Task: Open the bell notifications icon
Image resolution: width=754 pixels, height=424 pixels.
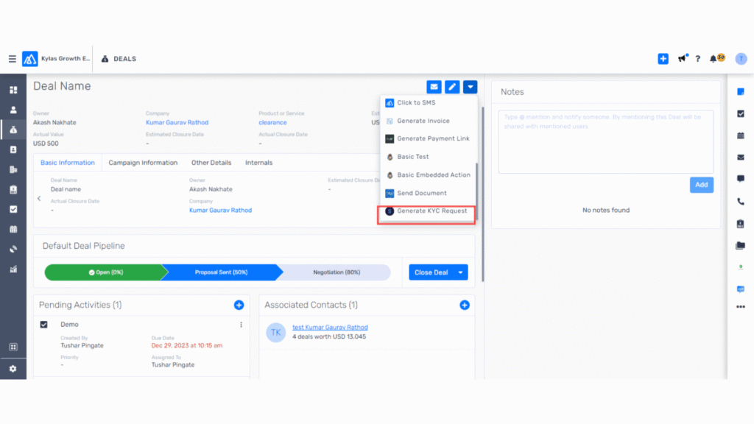Action: [714, 59]
